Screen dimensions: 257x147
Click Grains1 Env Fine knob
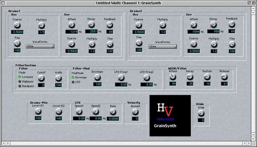pyautogui.click(x=110, y=44)
